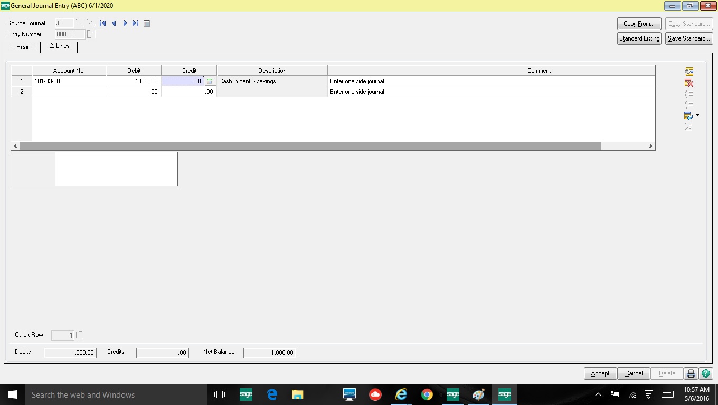
Task: Show hidden system tray icons
Action: tap(598, 394)
